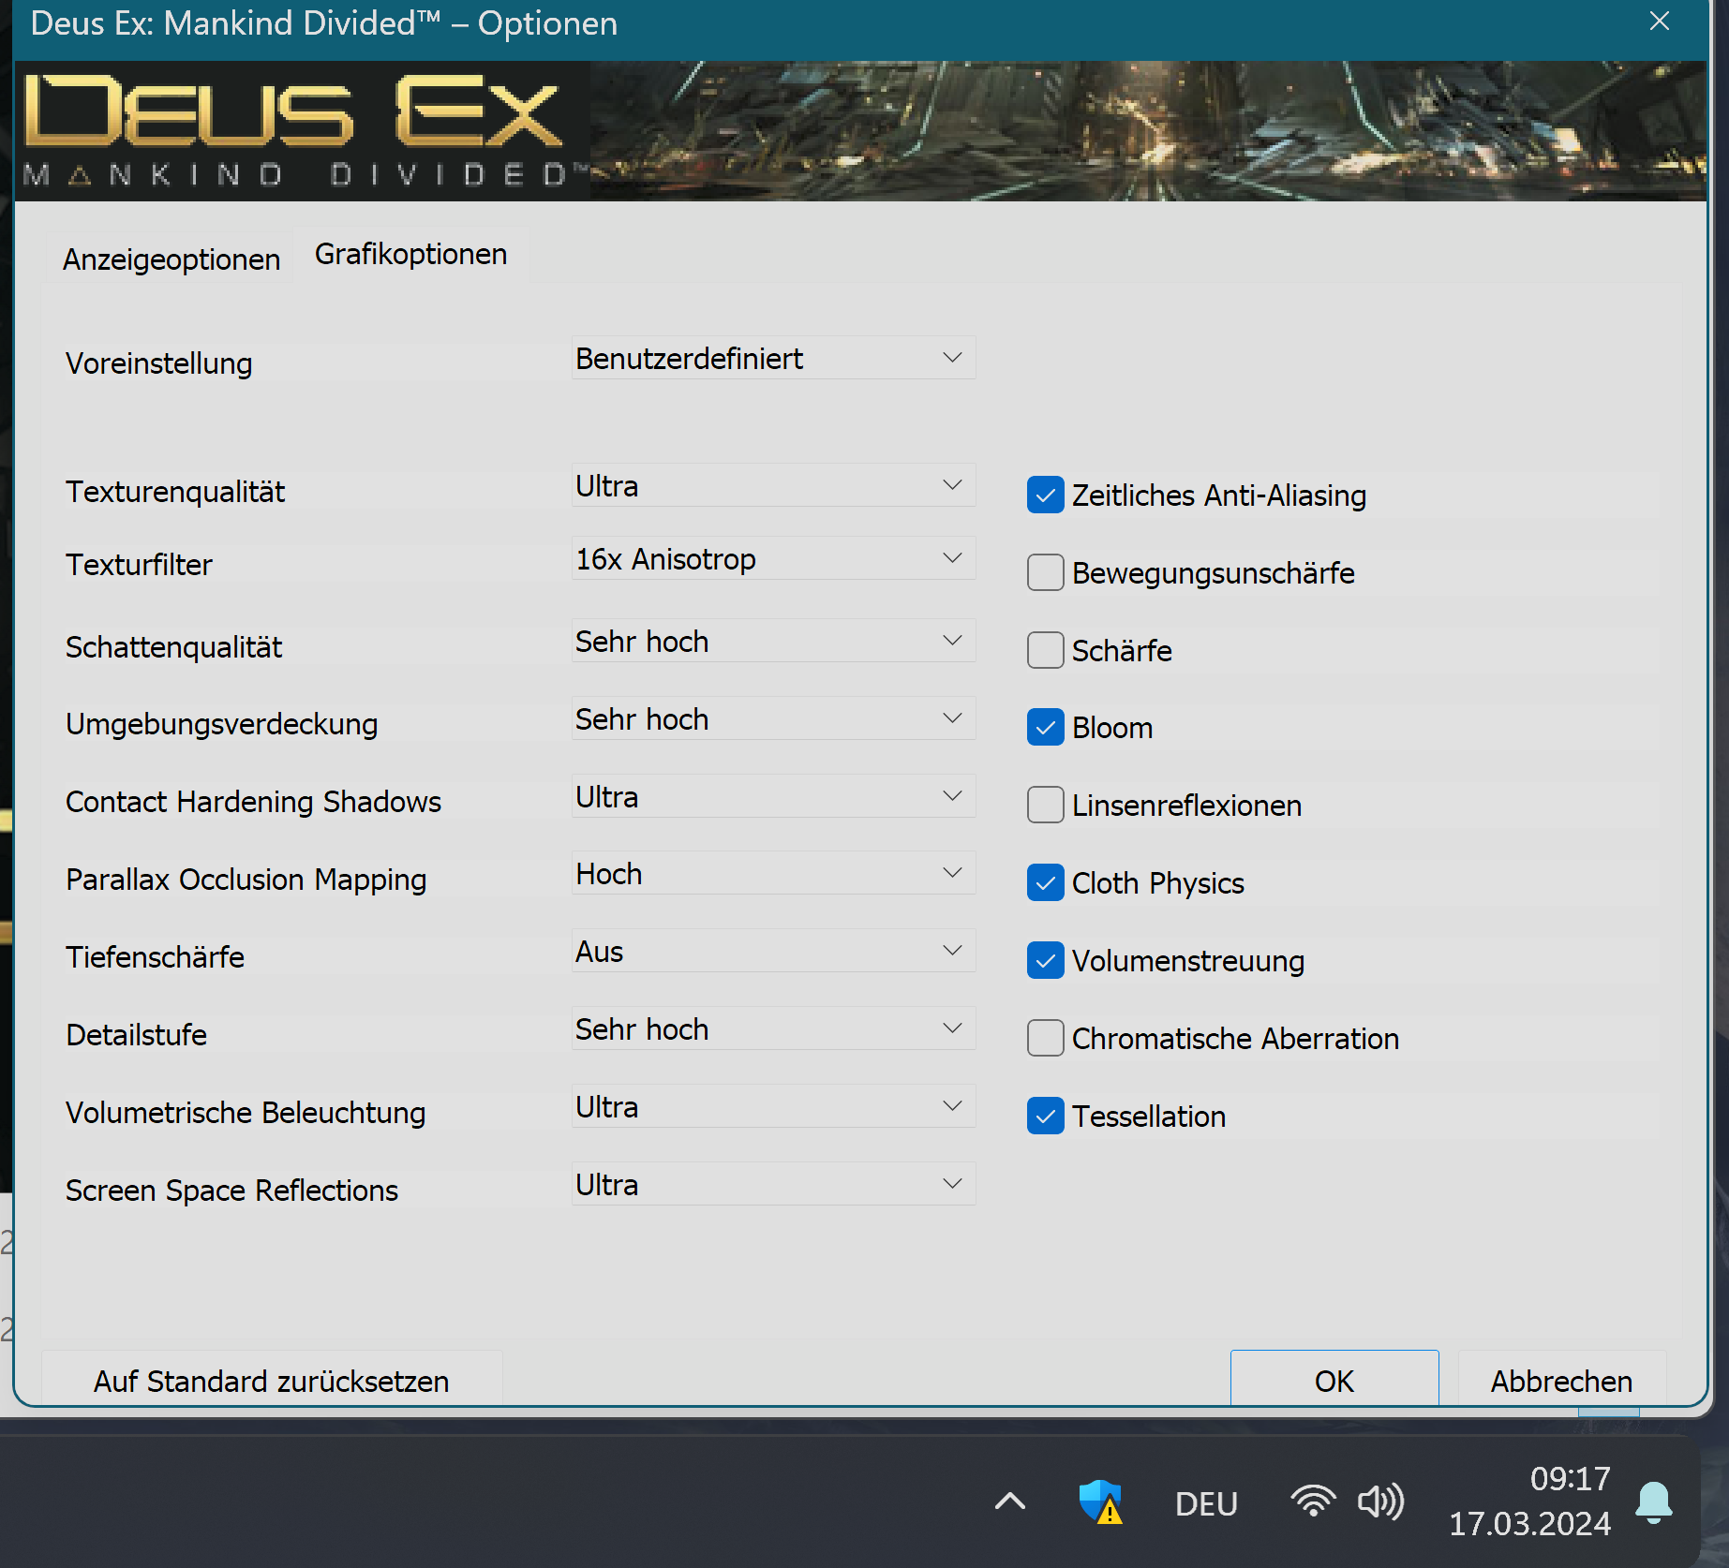Viewport: 1729px width, 1568px height.
Task: Click the Deus Ex banner image
Action: click(x=860, y=131)
